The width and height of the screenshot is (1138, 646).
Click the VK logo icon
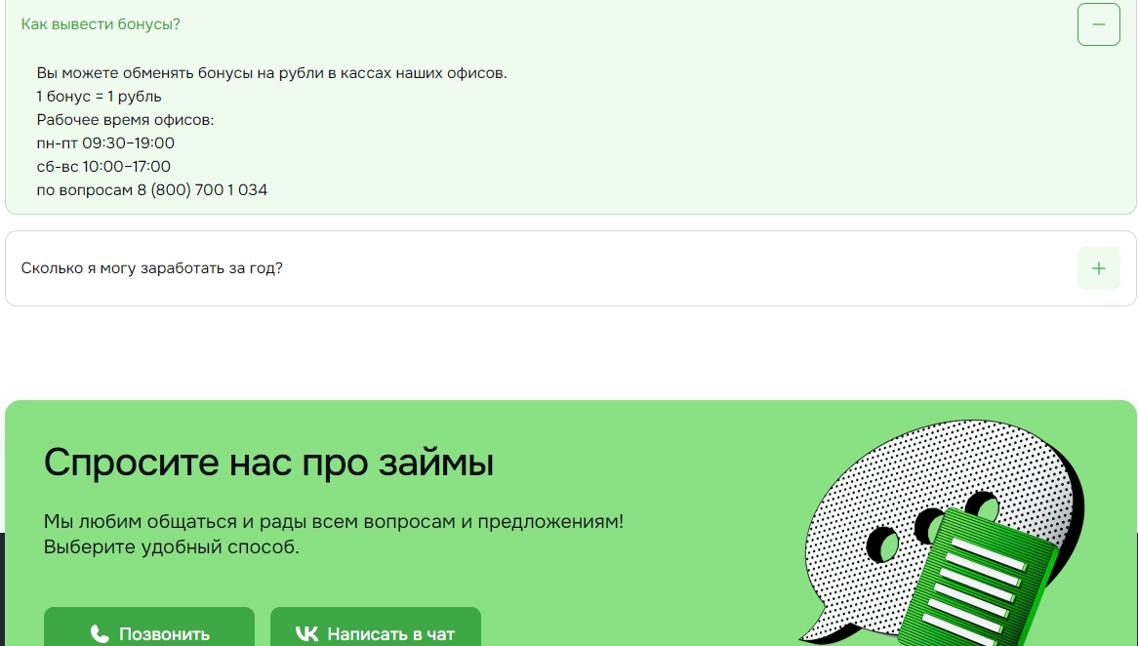coord(306,634)
